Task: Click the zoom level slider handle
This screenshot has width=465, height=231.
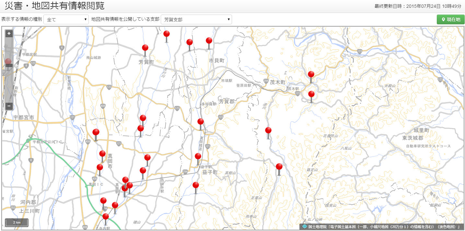Action: [9, 65]
